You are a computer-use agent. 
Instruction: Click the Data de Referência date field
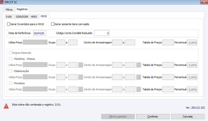[40, 33]
